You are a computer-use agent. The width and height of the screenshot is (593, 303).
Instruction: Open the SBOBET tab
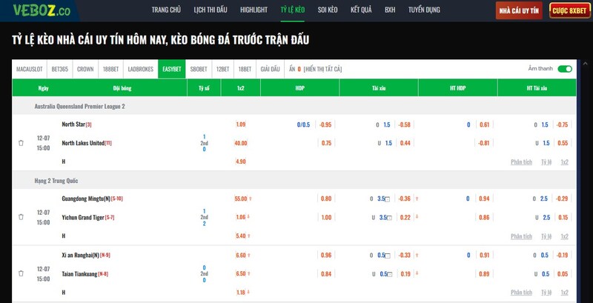[x=199, y=69]
